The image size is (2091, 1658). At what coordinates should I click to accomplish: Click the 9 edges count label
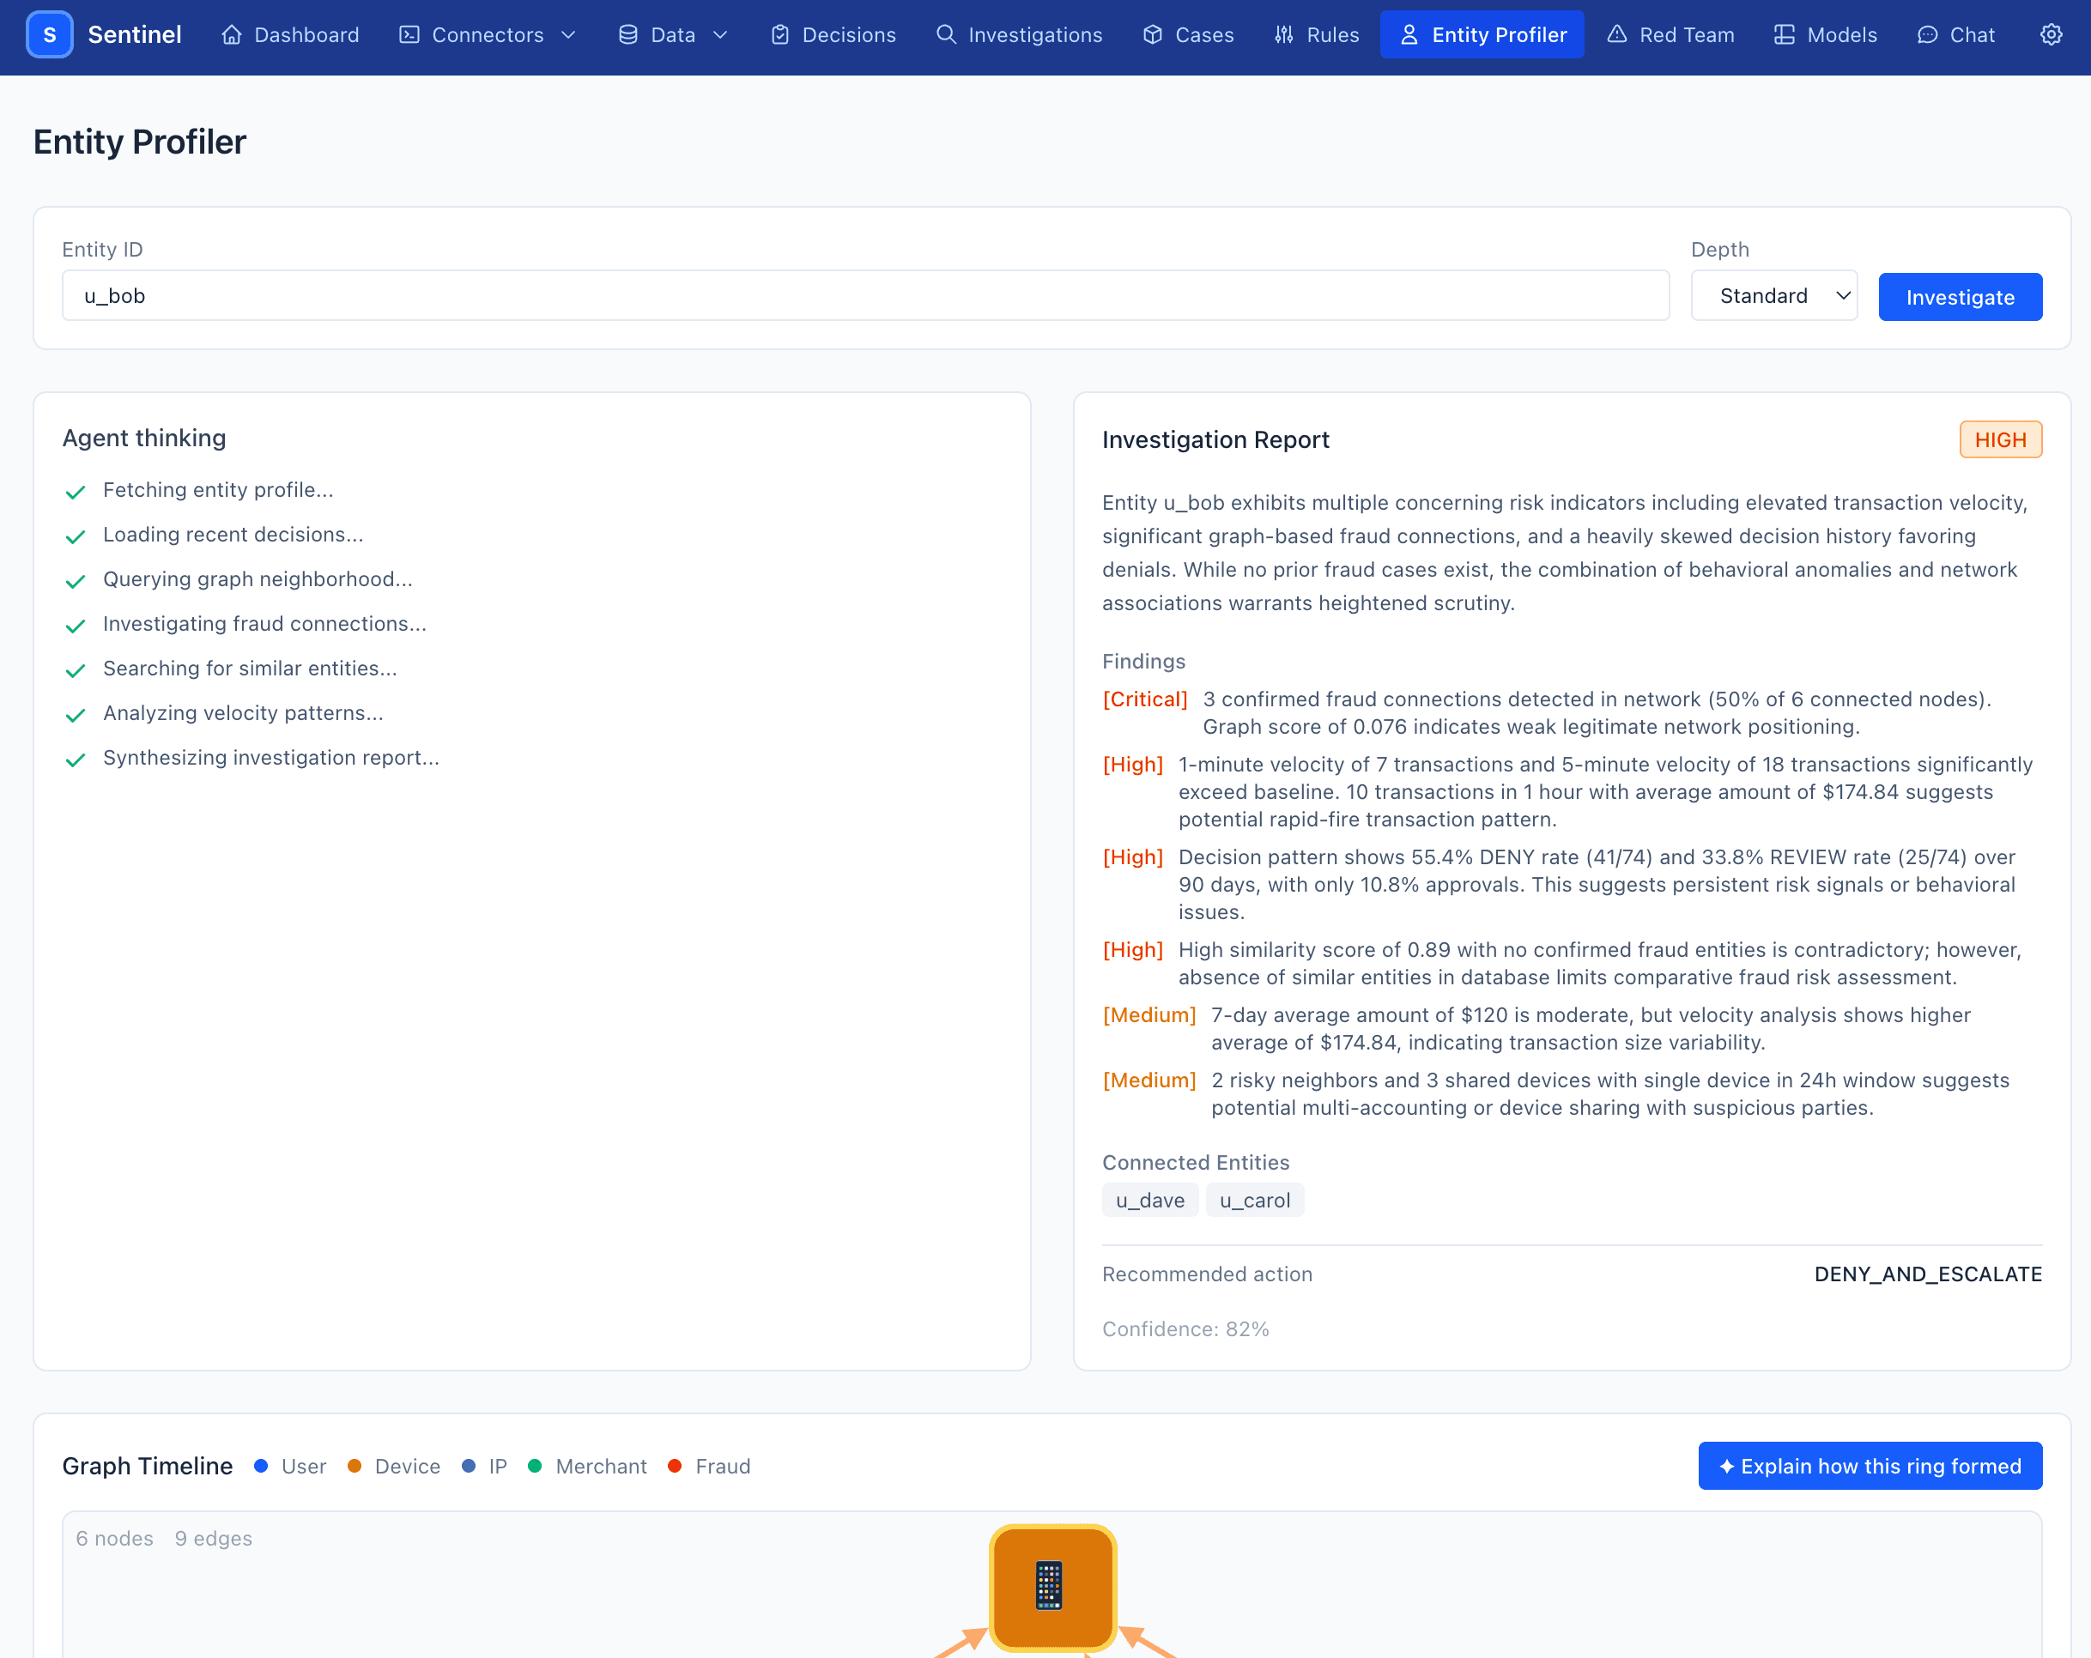tap(214, 1539)
